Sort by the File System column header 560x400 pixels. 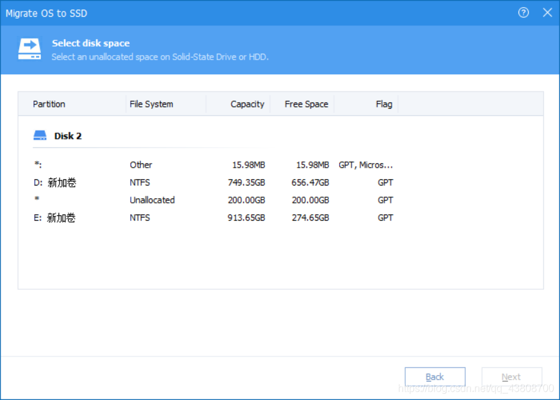(x=152, y=104)
